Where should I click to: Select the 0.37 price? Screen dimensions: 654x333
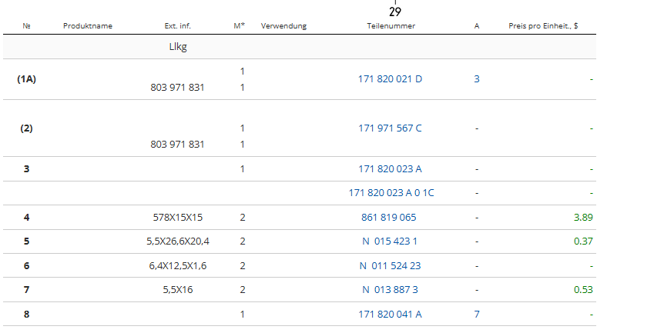coord(583,241)
